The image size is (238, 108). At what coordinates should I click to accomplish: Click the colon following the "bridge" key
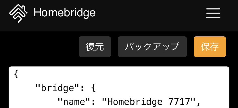pyautogui.click(x=82, y=89)
